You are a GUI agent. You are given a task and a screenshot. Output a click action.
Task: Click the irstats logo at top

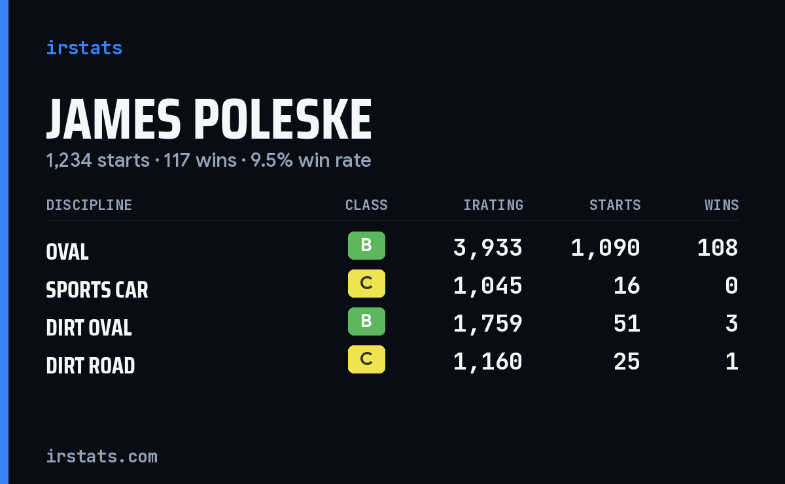coord(84,48)
